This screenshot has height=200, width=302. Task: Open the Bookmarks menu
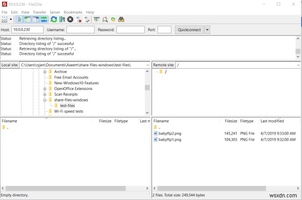point(73,12)
